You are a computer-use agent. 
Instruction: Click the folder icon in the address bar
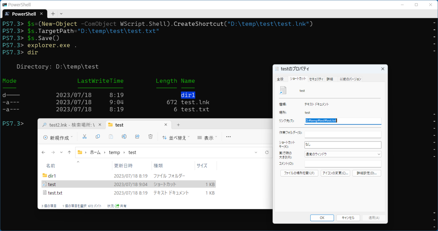point(80,152)
